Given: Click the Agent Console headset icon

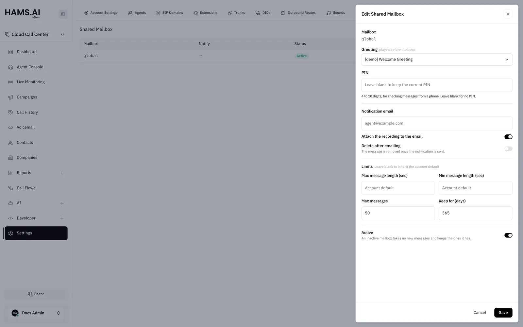Looking at the screenshot, I should (10, 67).
